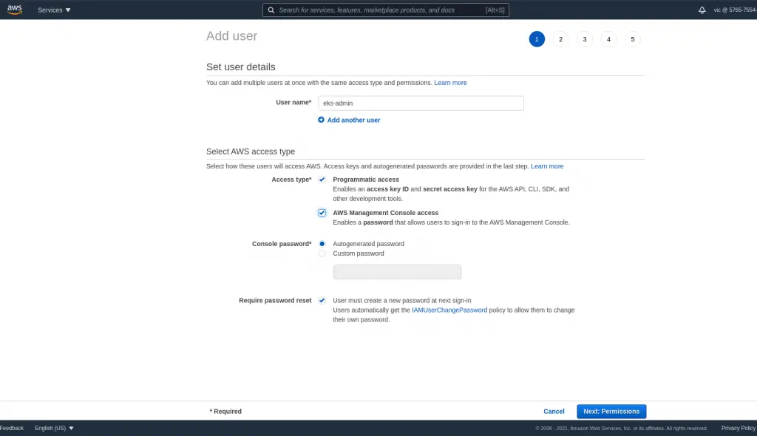Open the notifications bell icon

702,10
